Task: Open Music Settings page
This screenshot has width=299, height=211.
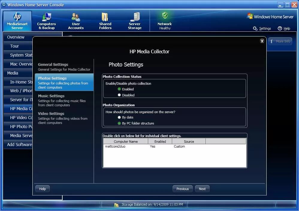Action: click(x=64, y=100)
